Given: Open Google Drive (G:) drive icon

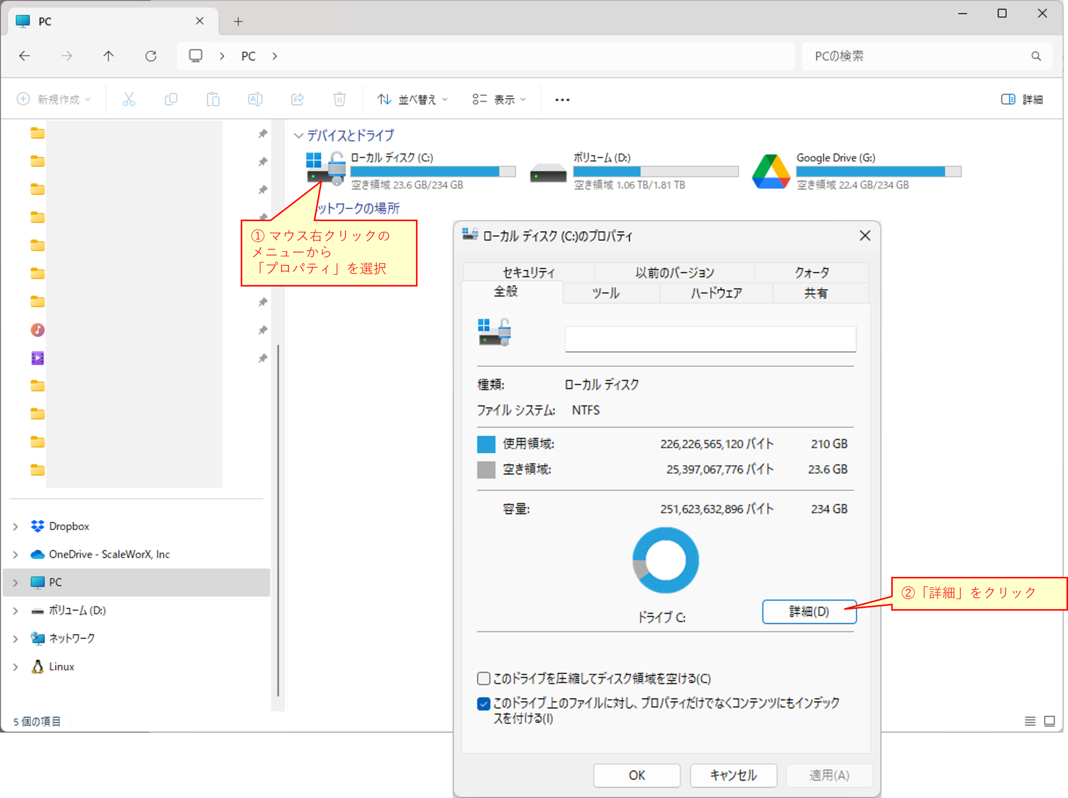Looking at the screenshot, I should [771, 171].
